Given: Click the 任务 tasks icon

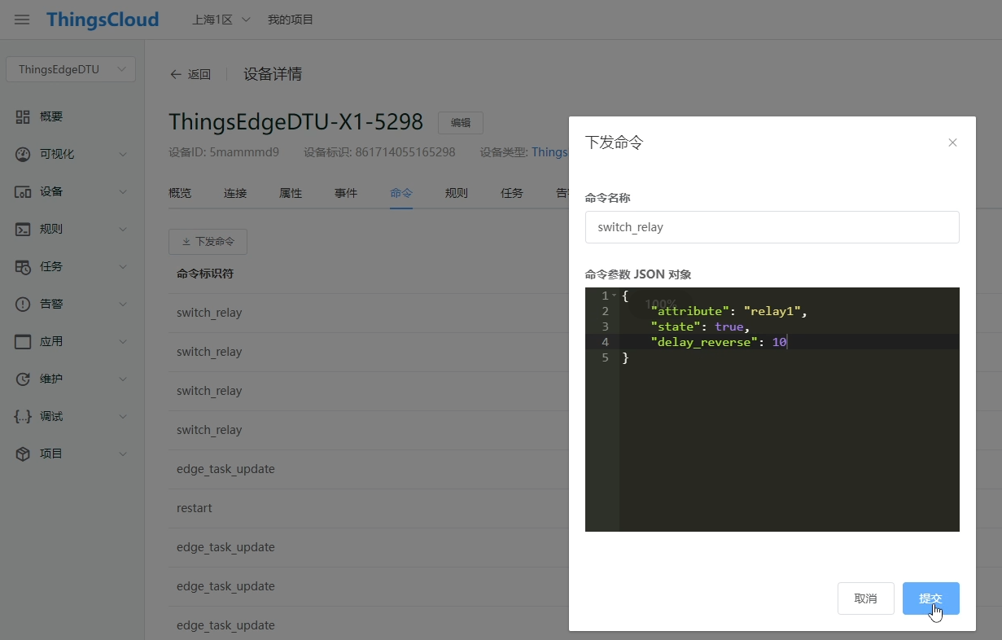Looking at the screenshot, I should pyautogui.click(x=23, y=266).
